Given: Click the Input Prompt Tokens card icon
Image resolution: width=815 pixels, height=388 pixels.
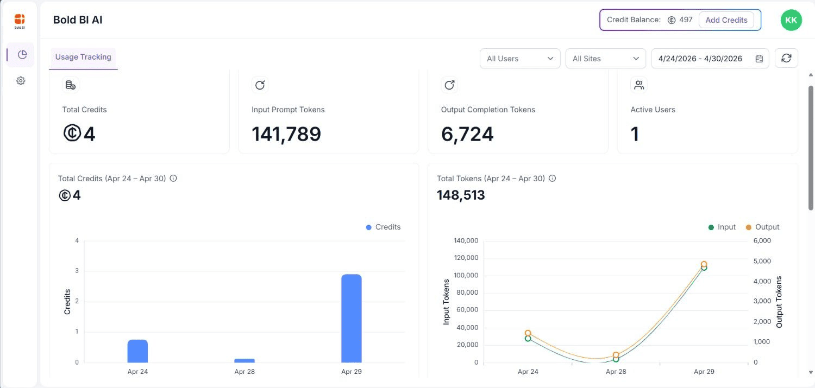Looking at the screenshot, I should click(260, 85).
